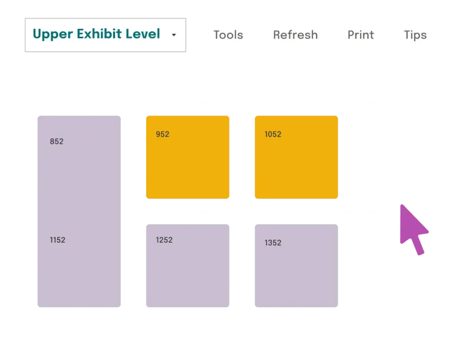Select booth 1352
This screenshot has height=340, width=454.
(296, 265)
